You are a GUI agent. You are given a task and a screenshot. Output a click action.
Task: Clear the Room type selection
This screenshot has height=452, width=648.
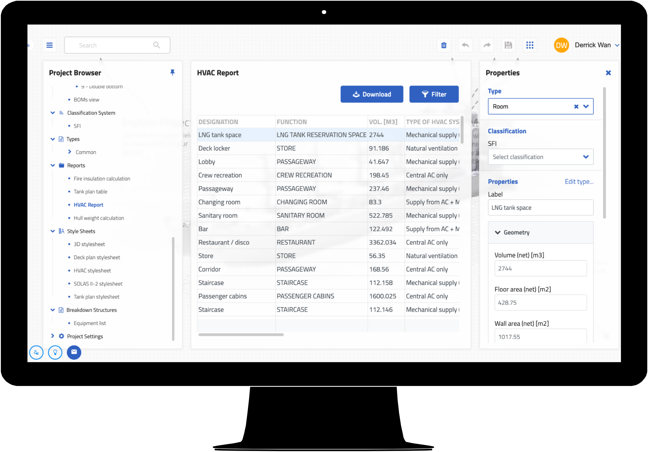[x=576, y=106]
